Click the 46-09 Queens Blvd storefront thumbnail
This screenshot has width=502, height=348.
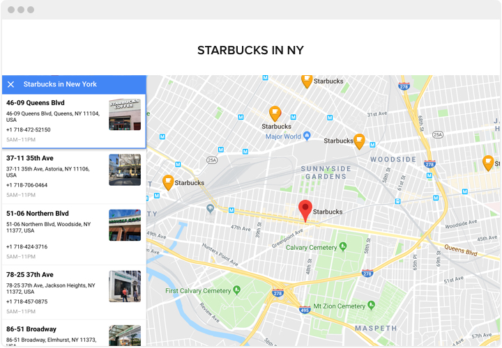(x=125, y=114)
